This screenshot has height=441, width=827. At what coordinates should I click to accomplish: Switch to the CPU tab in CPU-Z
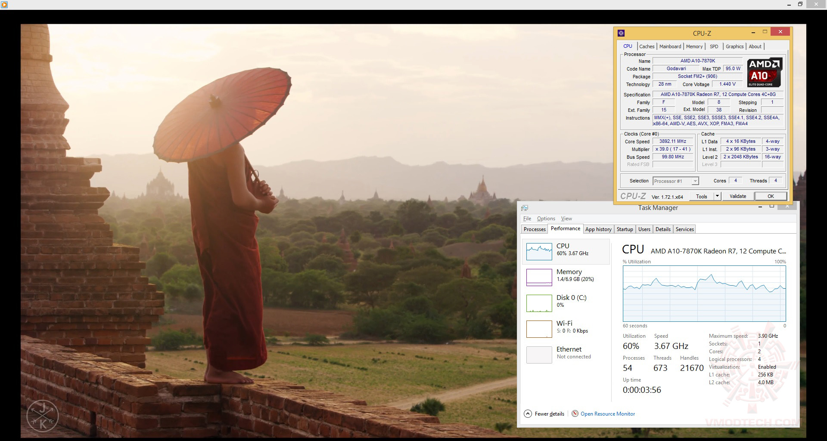628,46
